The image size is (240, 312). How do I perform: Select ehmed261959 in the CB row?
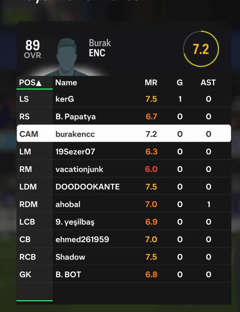[x=82, y=239]
